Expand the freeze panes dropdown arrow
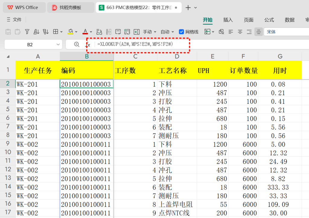 coord(213,32)
